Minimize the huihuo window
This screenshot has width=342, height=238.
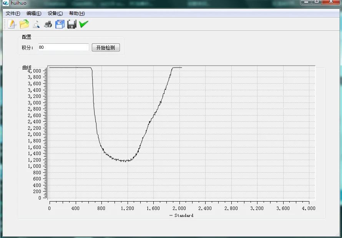[x=306, y=2]
